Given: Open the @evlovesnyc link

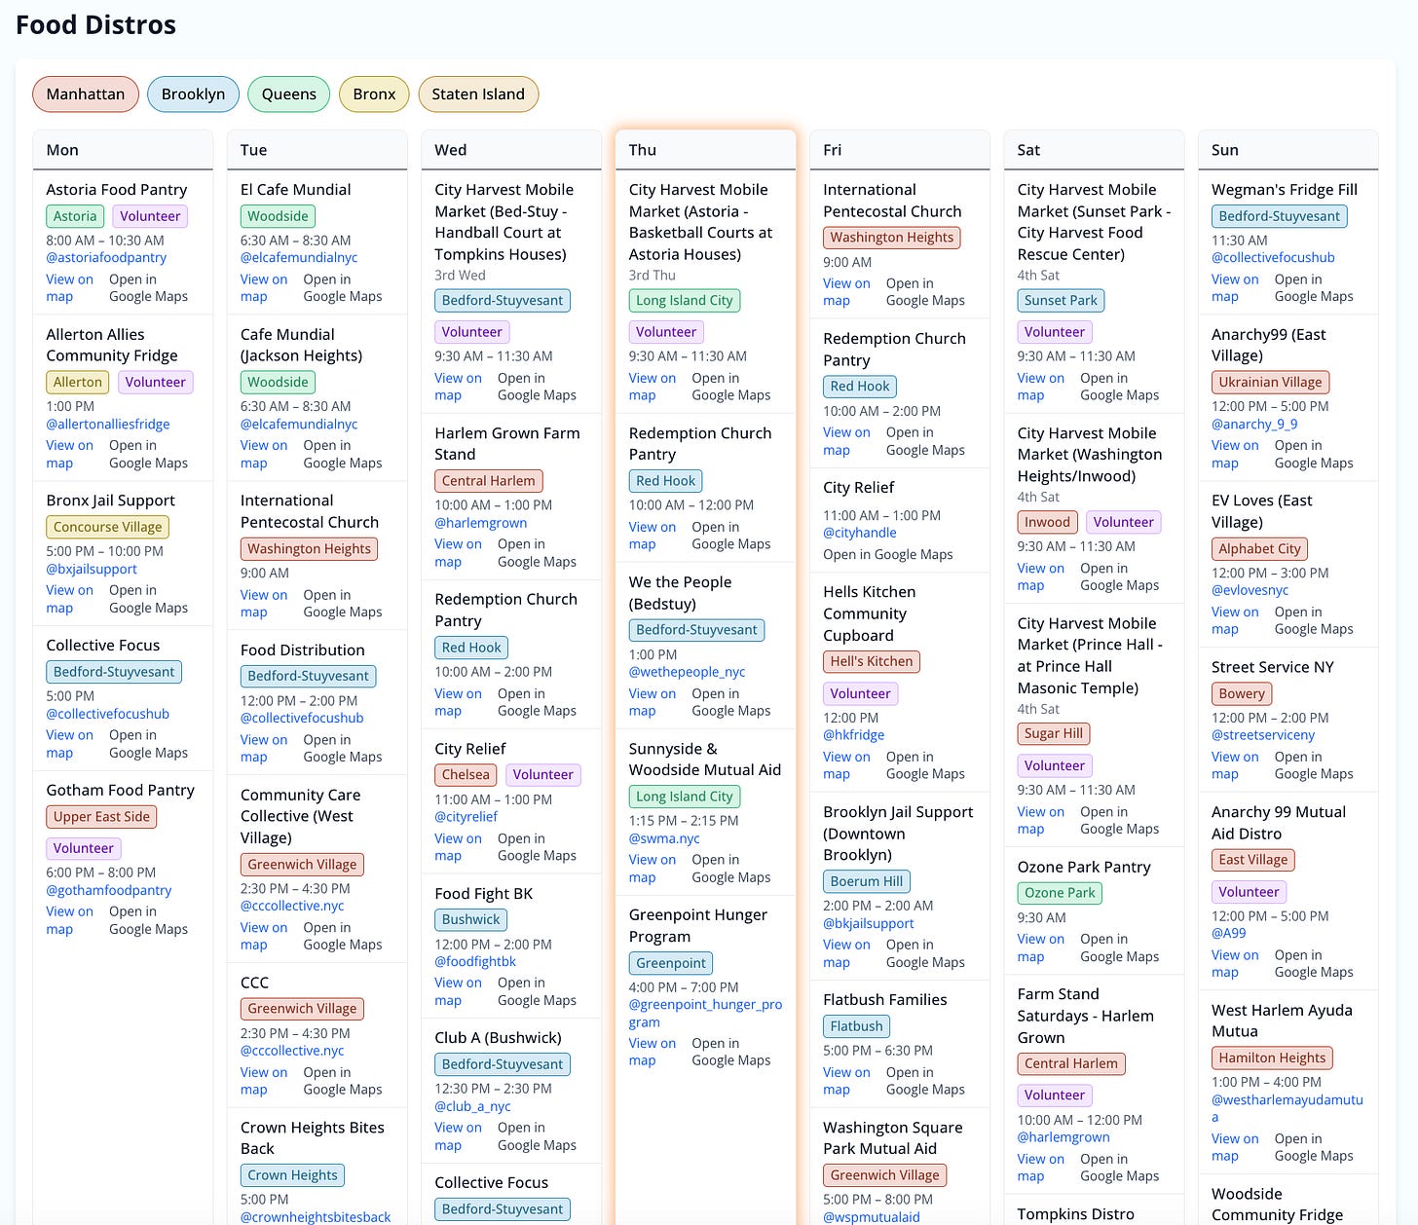Looking at the screenshot, I should [x=1250, y=591].
